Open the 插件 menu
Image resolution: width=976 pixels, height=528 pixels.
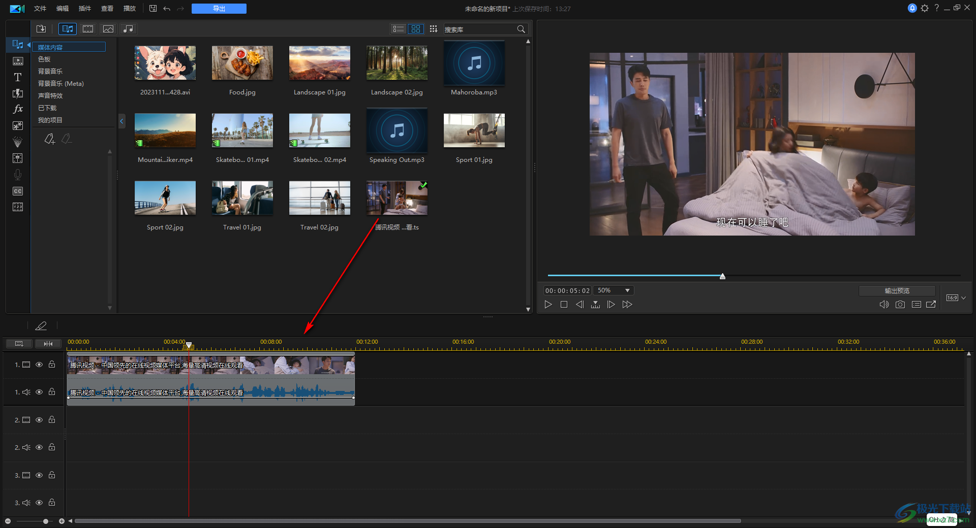point(85,9)
